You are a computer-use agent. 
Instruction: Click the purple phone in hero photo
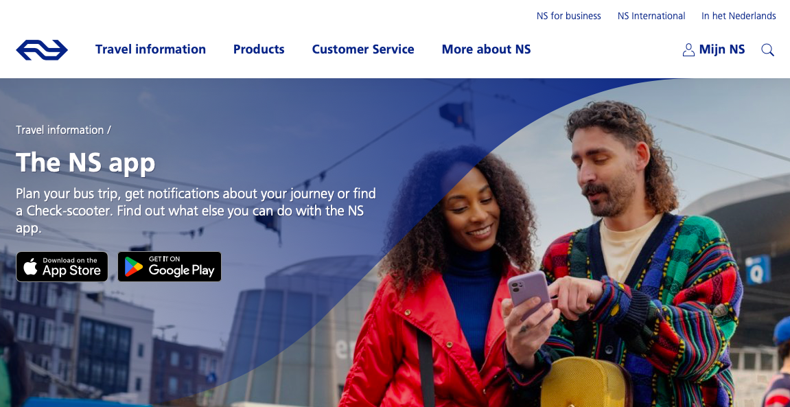(528, 295)
